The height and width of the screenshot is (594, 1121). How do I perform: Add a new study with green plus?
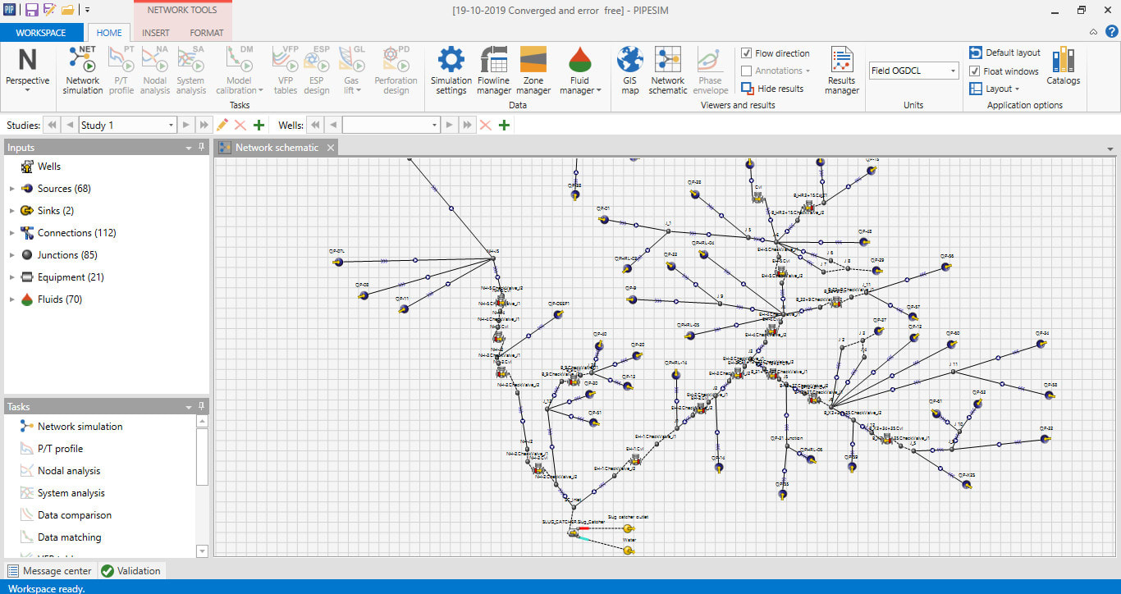click(259, 125)
